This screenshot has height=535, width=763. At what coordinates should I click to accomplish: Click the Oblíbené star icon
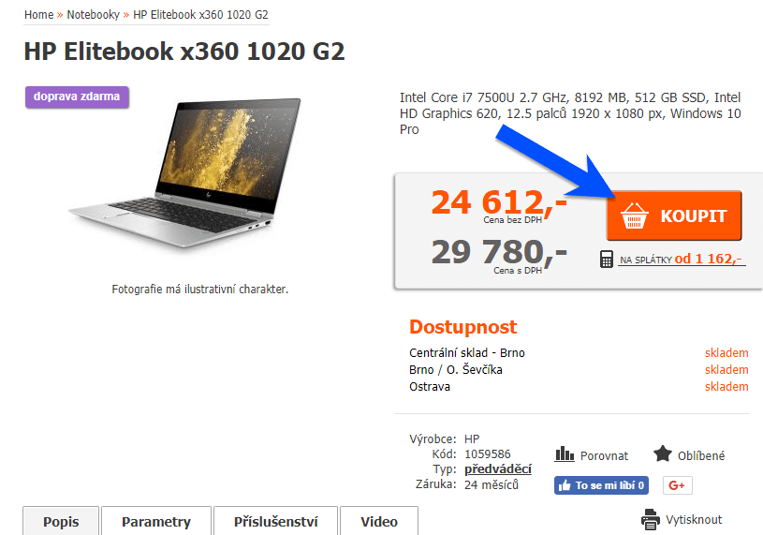662,453
